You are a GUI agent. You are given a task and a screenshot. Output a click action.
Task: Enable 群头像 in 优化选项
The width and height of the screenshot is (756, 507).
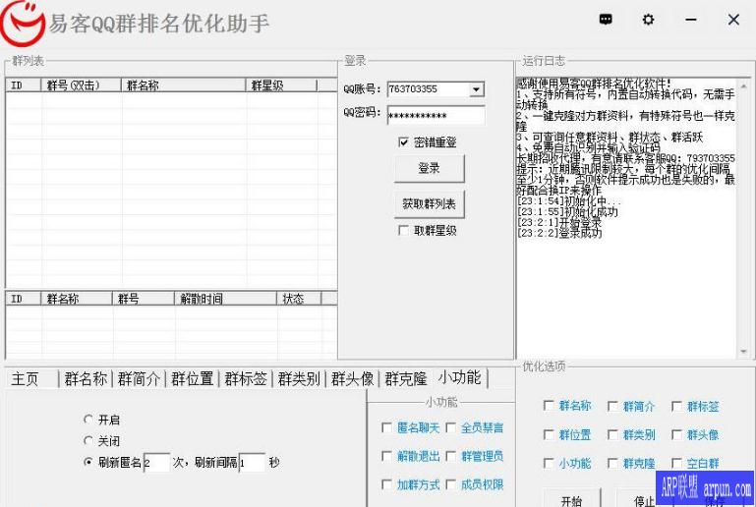coord(676,434)
